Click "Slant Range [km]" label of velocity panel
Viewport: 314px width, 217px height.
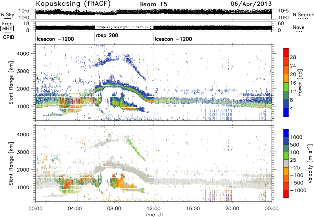tap(11, 164)
